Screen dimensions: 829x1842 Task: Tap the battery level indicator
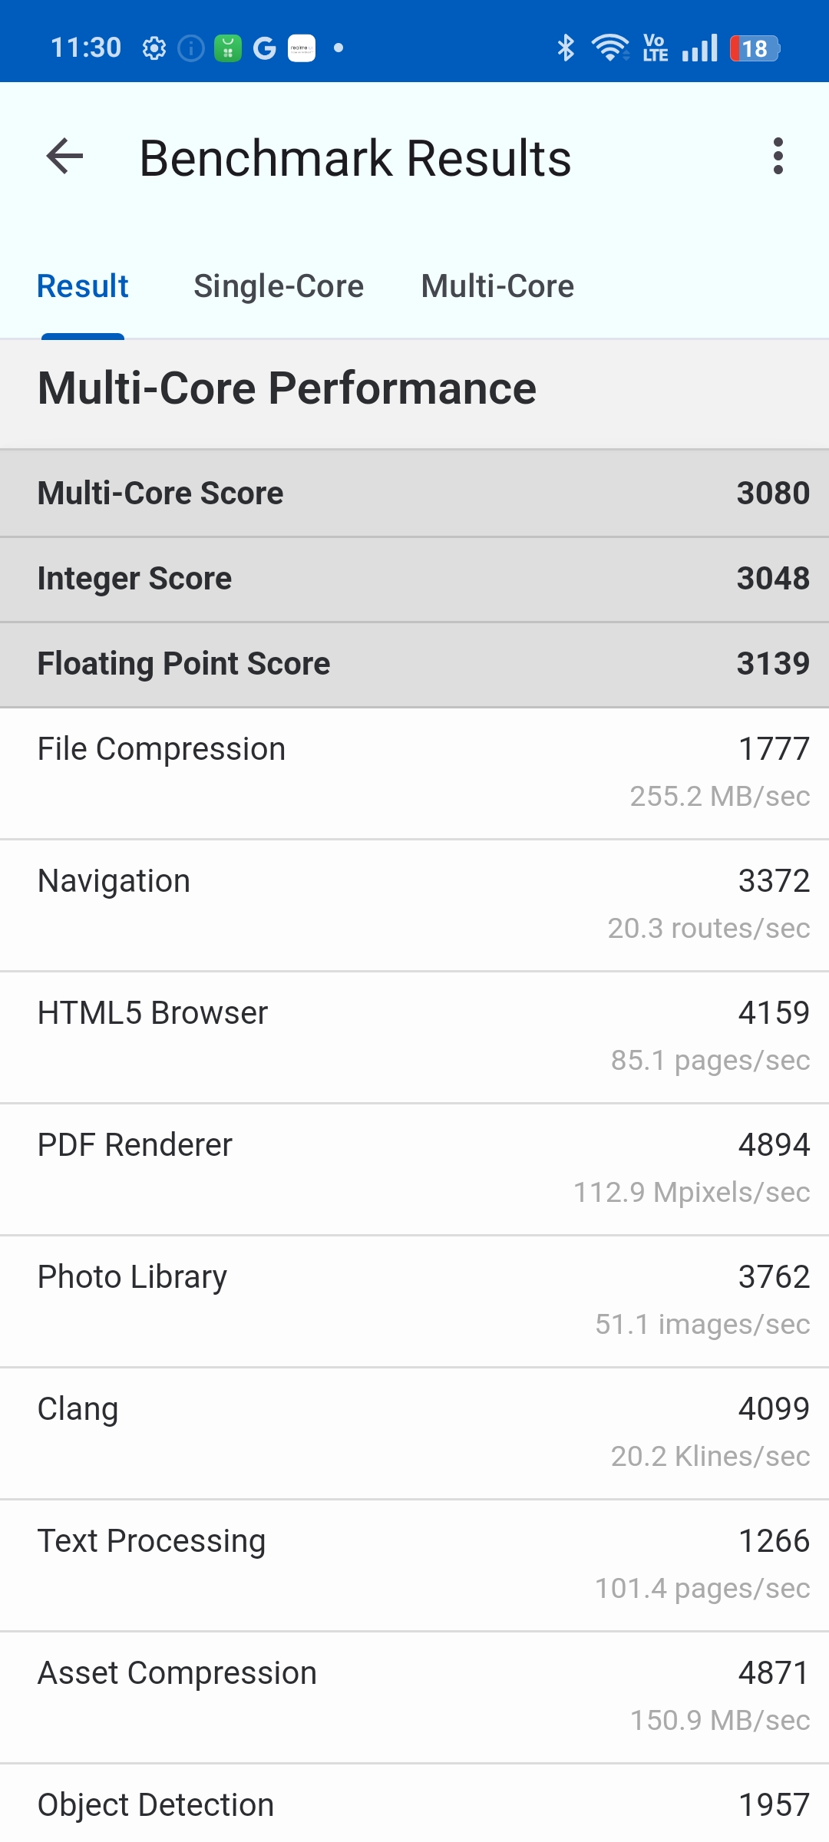point(755,48)
